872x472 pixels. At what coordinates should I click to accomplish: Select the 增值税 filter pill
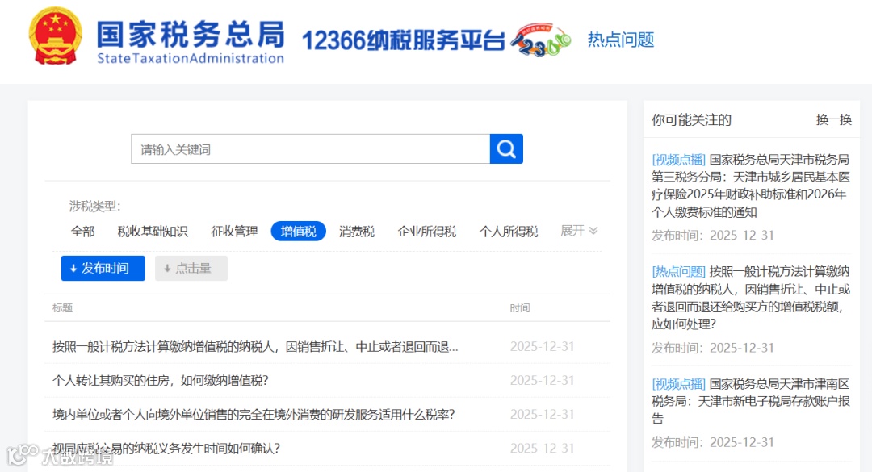coord(299,232)
